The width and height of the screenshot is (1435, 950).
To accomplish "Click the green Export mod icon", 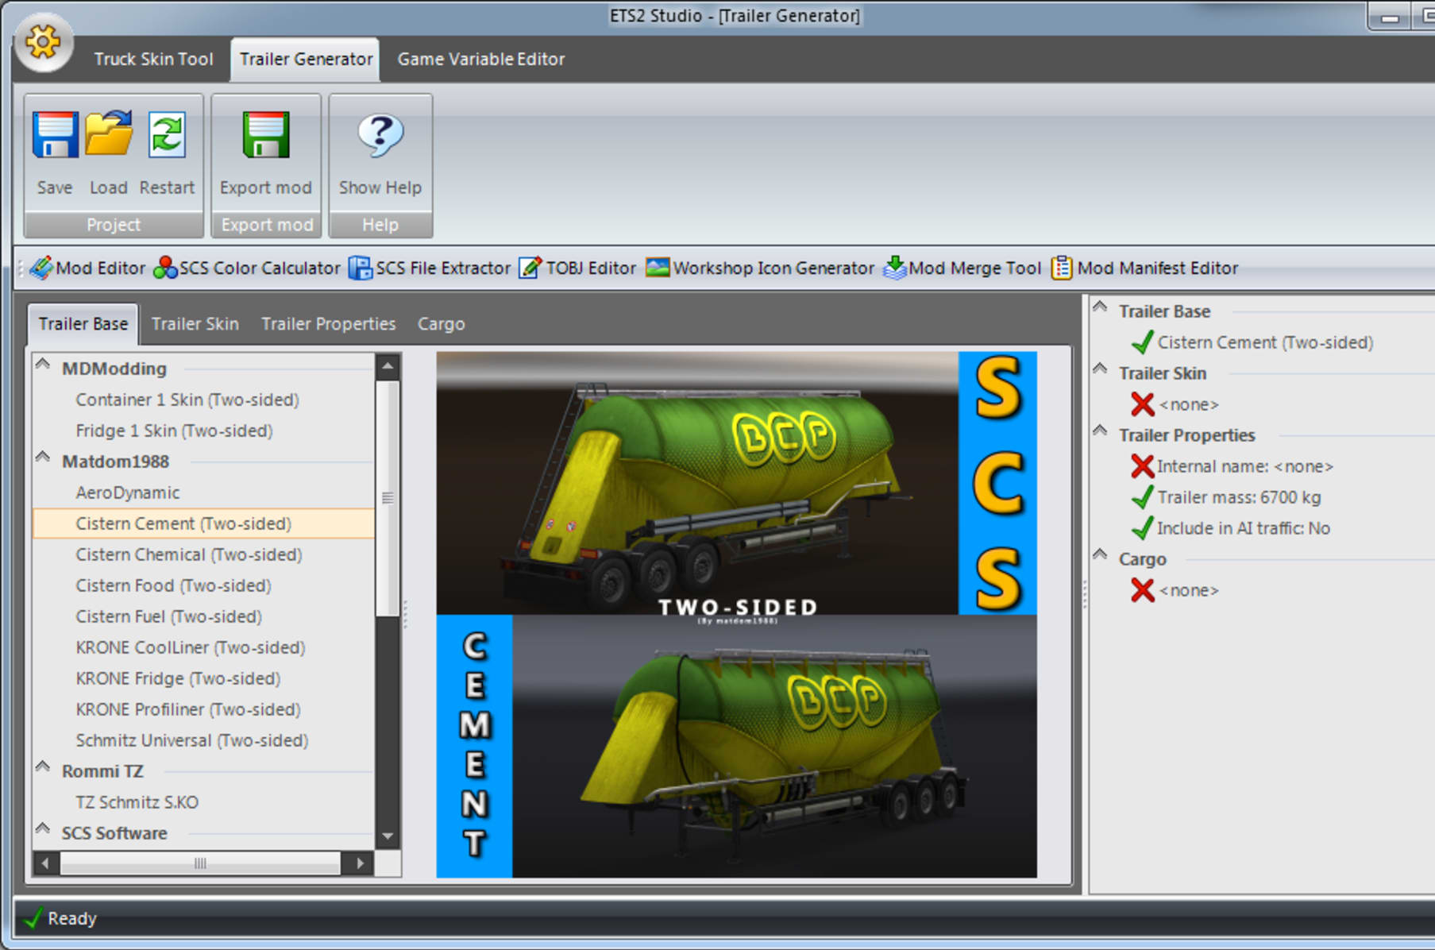I will click(x=266, y=135).
